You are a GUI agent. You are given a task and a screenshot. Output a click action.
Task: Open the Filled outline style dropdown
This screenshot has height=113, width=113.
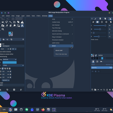[13, 65]
